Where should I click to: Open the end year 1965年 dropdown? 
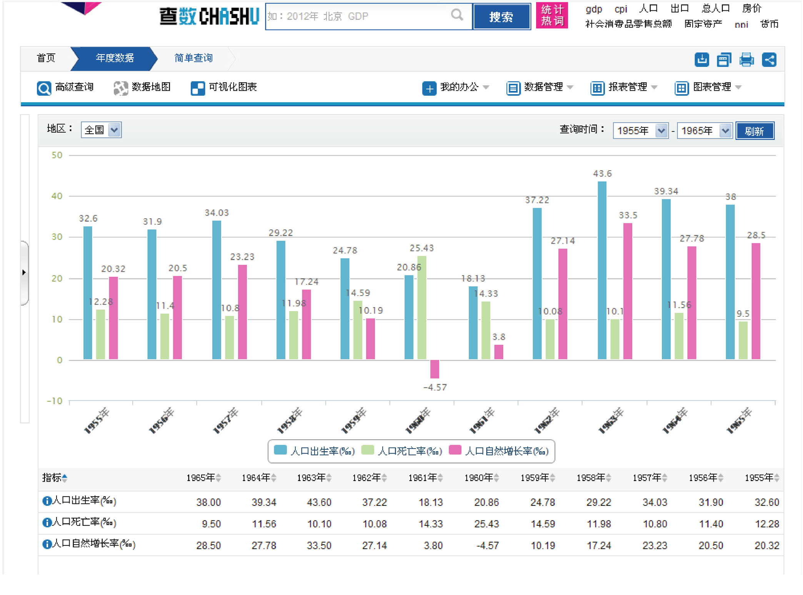[x=705, y=131]
